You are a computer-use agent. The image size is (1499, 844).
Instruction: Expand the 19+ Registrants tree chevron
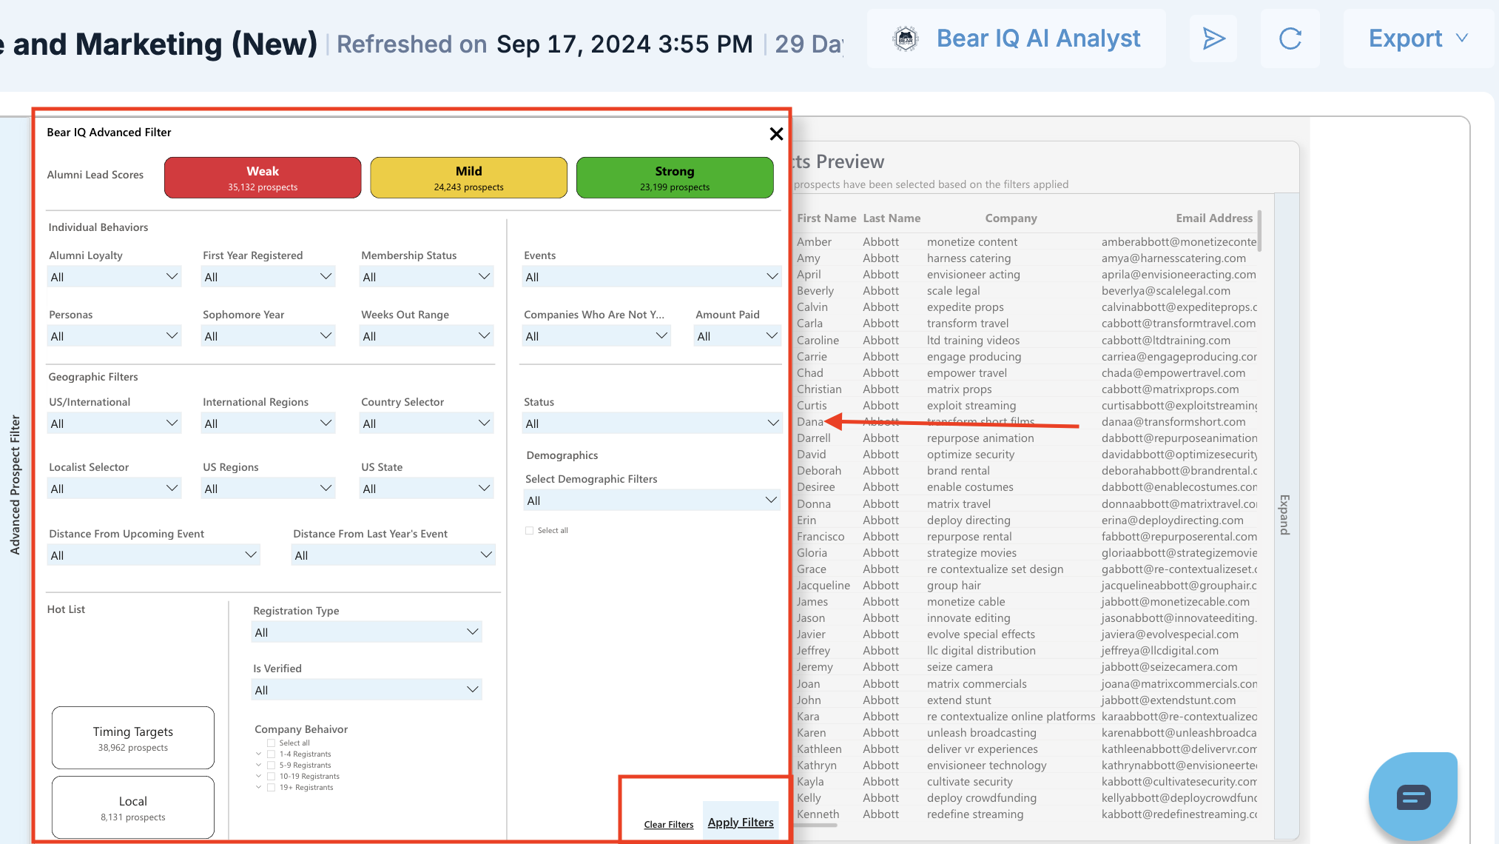[259, 788]
